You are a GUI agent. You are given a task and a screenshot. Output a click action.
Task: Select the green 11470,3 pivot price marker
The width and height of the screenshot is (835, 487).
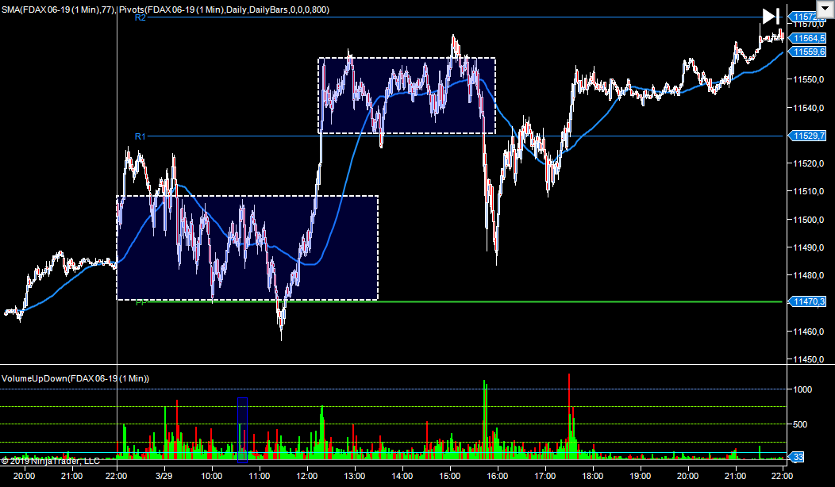808,301
